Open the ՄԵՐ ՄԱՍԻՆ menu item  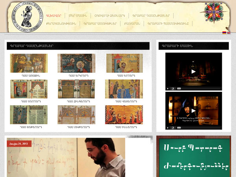(x=78, y=15)
